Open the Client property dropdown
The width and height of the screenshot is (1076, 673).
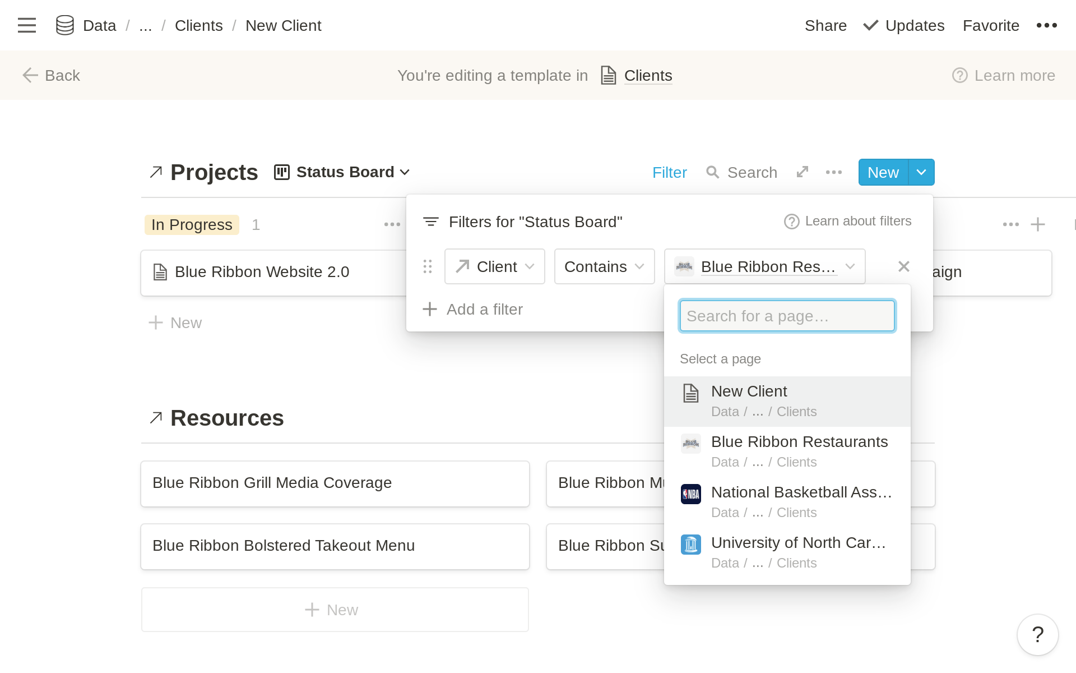[x=494, y=266]
